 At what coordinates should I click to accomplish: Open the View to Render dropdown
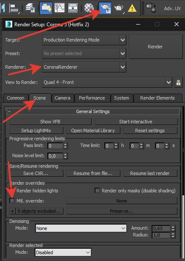coord(107,82)
